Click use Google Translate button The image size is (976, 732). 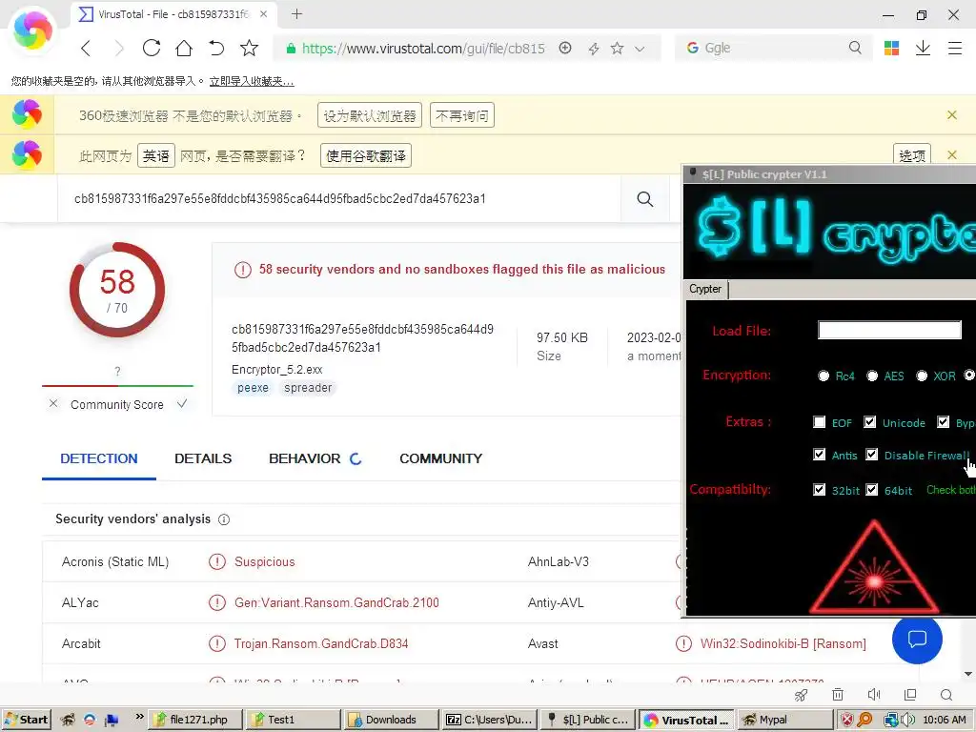(366, 155)
